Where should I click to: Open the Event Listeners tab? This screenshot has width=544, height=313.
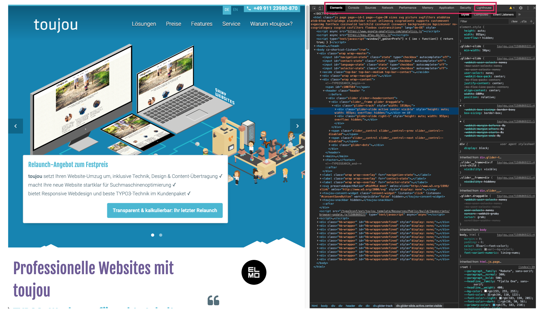tap(503, 15)
